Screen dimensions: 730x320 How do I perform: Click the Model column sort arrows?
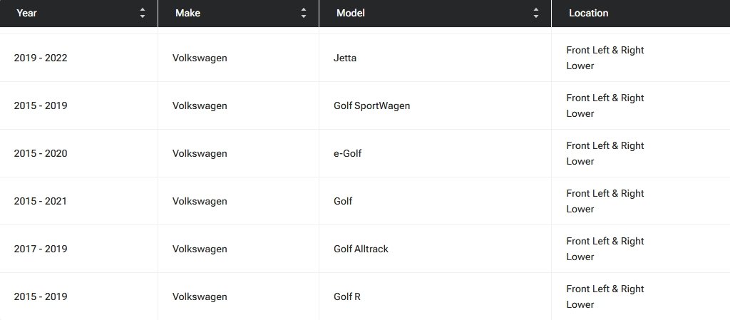[x=536, y=13]
